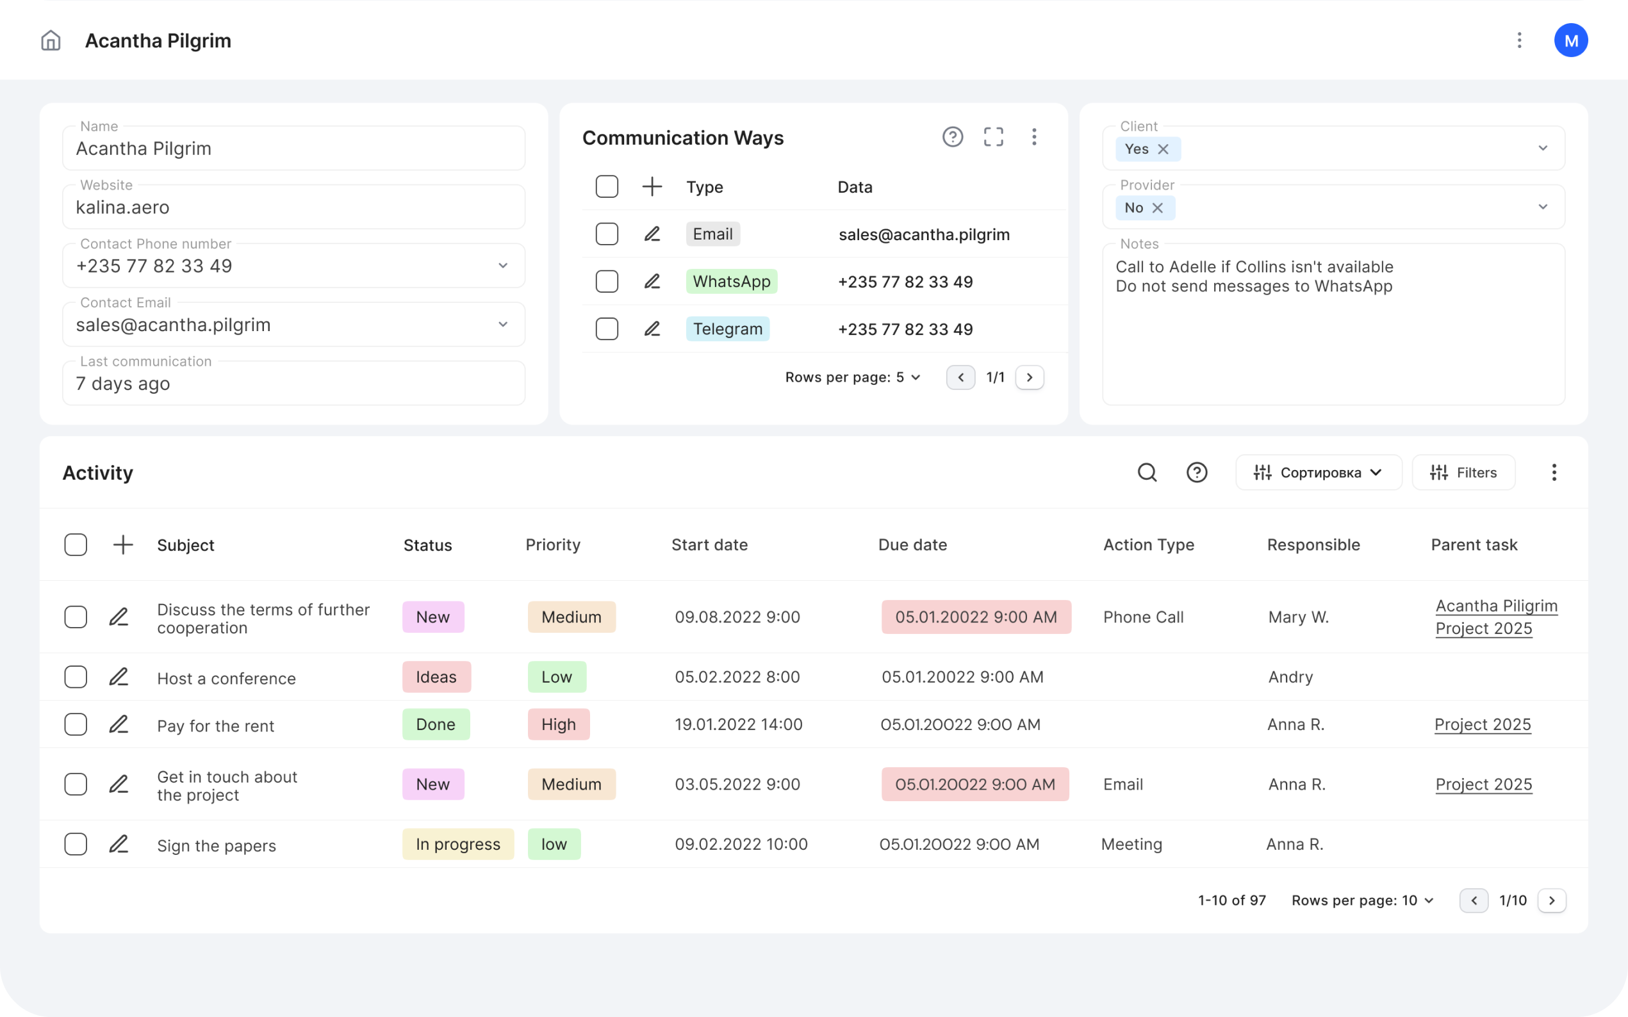1628x1017 pixels.
Task: Click the Activity help/question mark icon
Action: (x=1197, y=472)
